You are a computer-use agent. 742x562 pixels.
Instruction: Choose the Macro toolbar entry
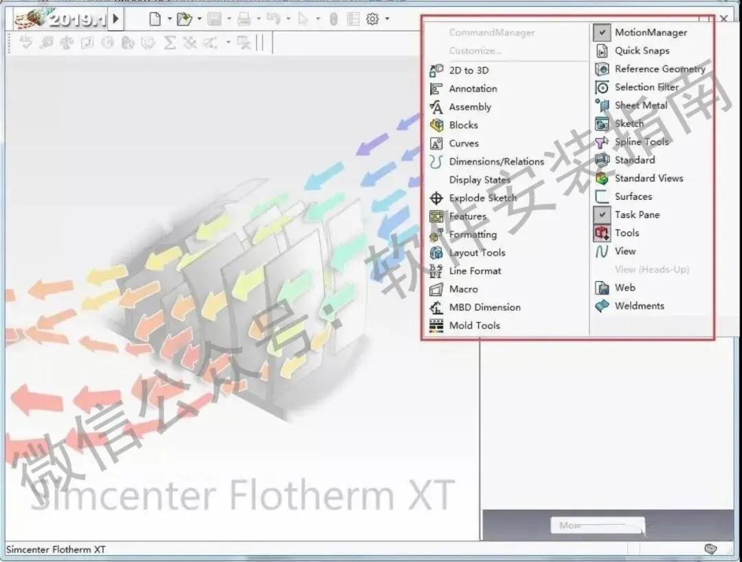pyautogui.click(x=463, y=289)
